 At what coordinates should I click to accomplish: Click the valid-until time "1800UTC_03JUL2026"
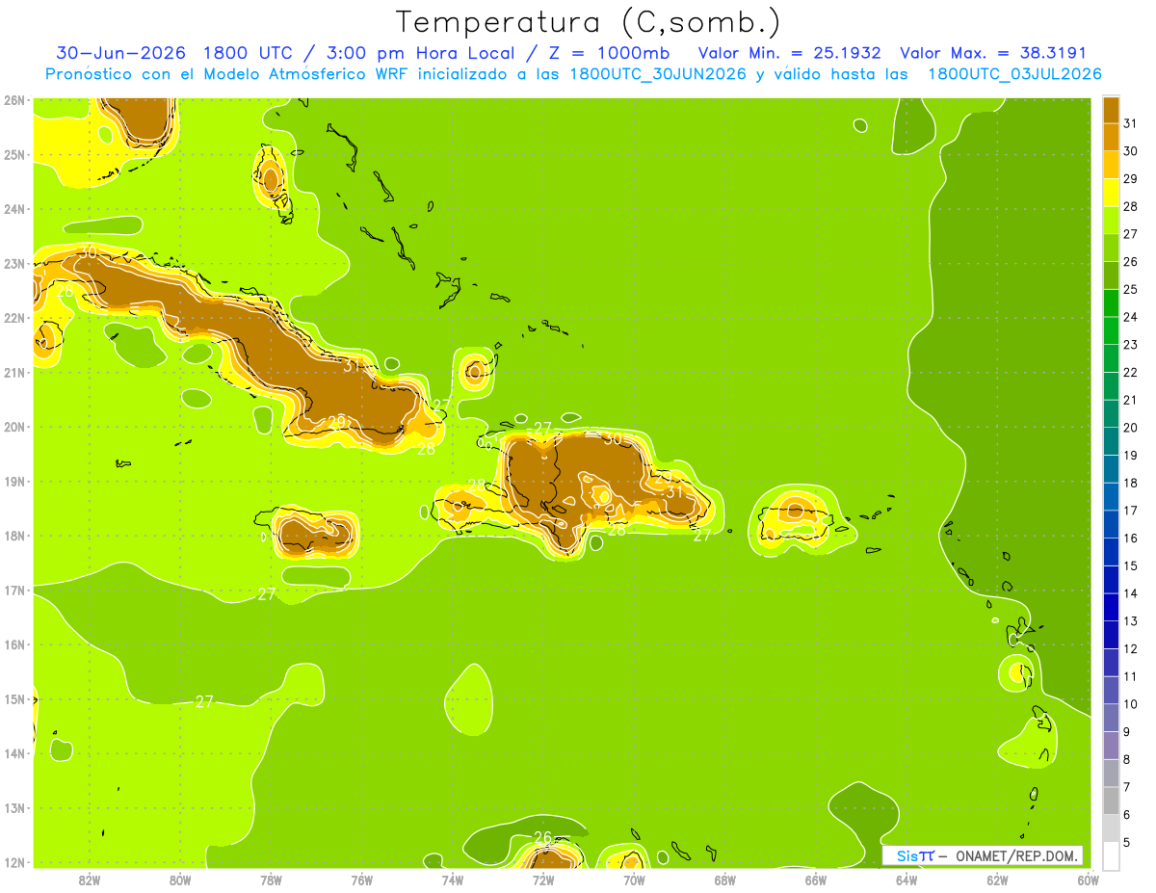click(x=1014, y=74)
